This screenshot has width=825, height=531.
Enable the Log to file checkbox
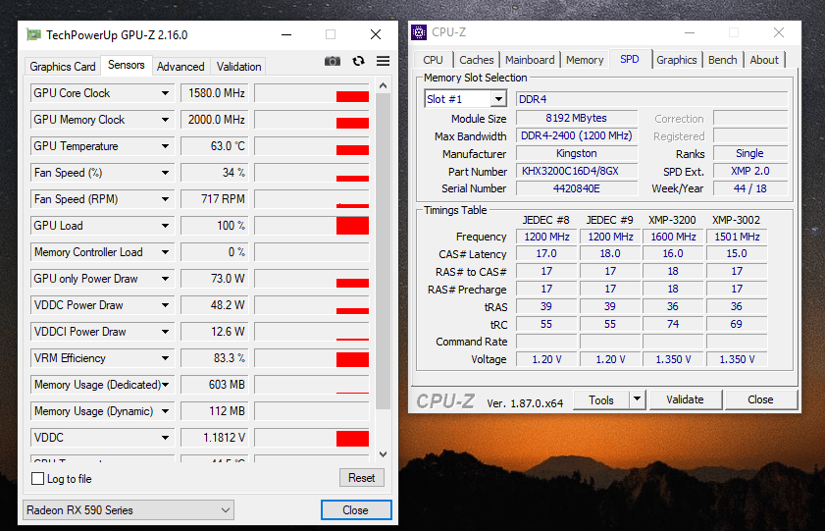(38, 479)
